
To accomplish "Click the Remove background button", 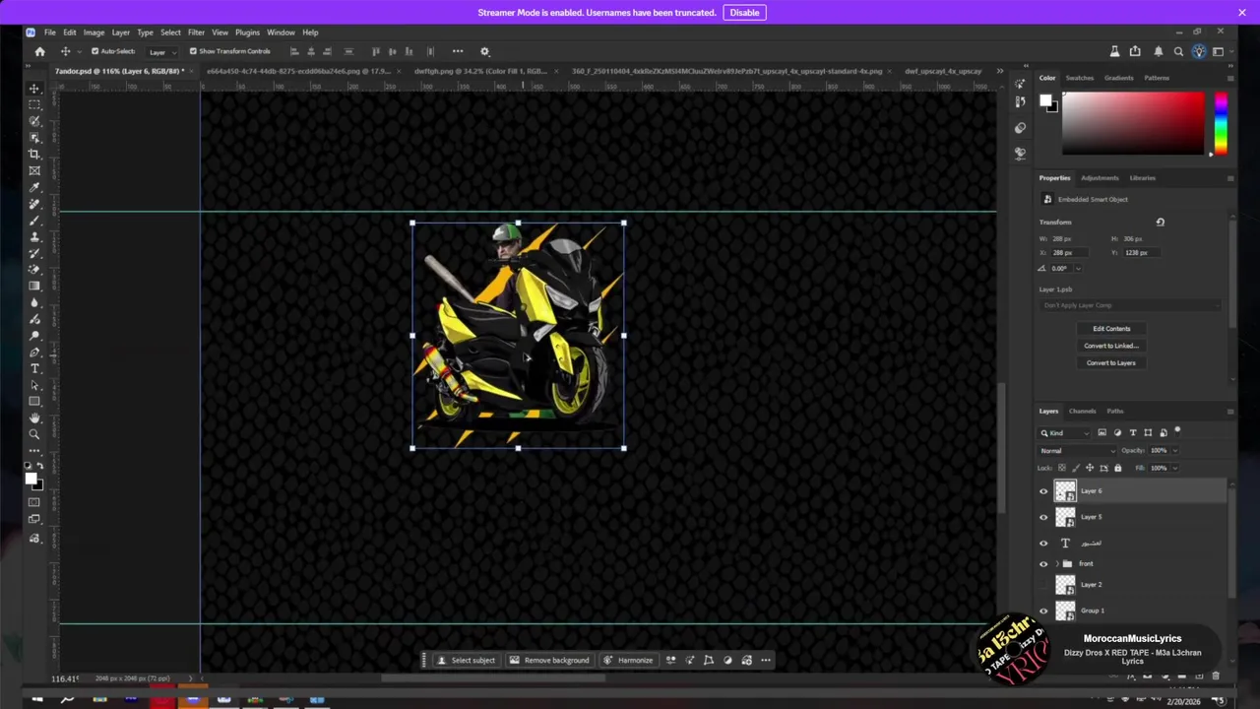I will (x=549, y=661).
